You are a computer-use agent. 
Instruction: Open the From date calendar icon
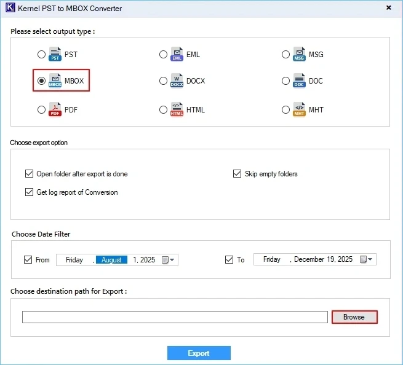tap(165, 260)
